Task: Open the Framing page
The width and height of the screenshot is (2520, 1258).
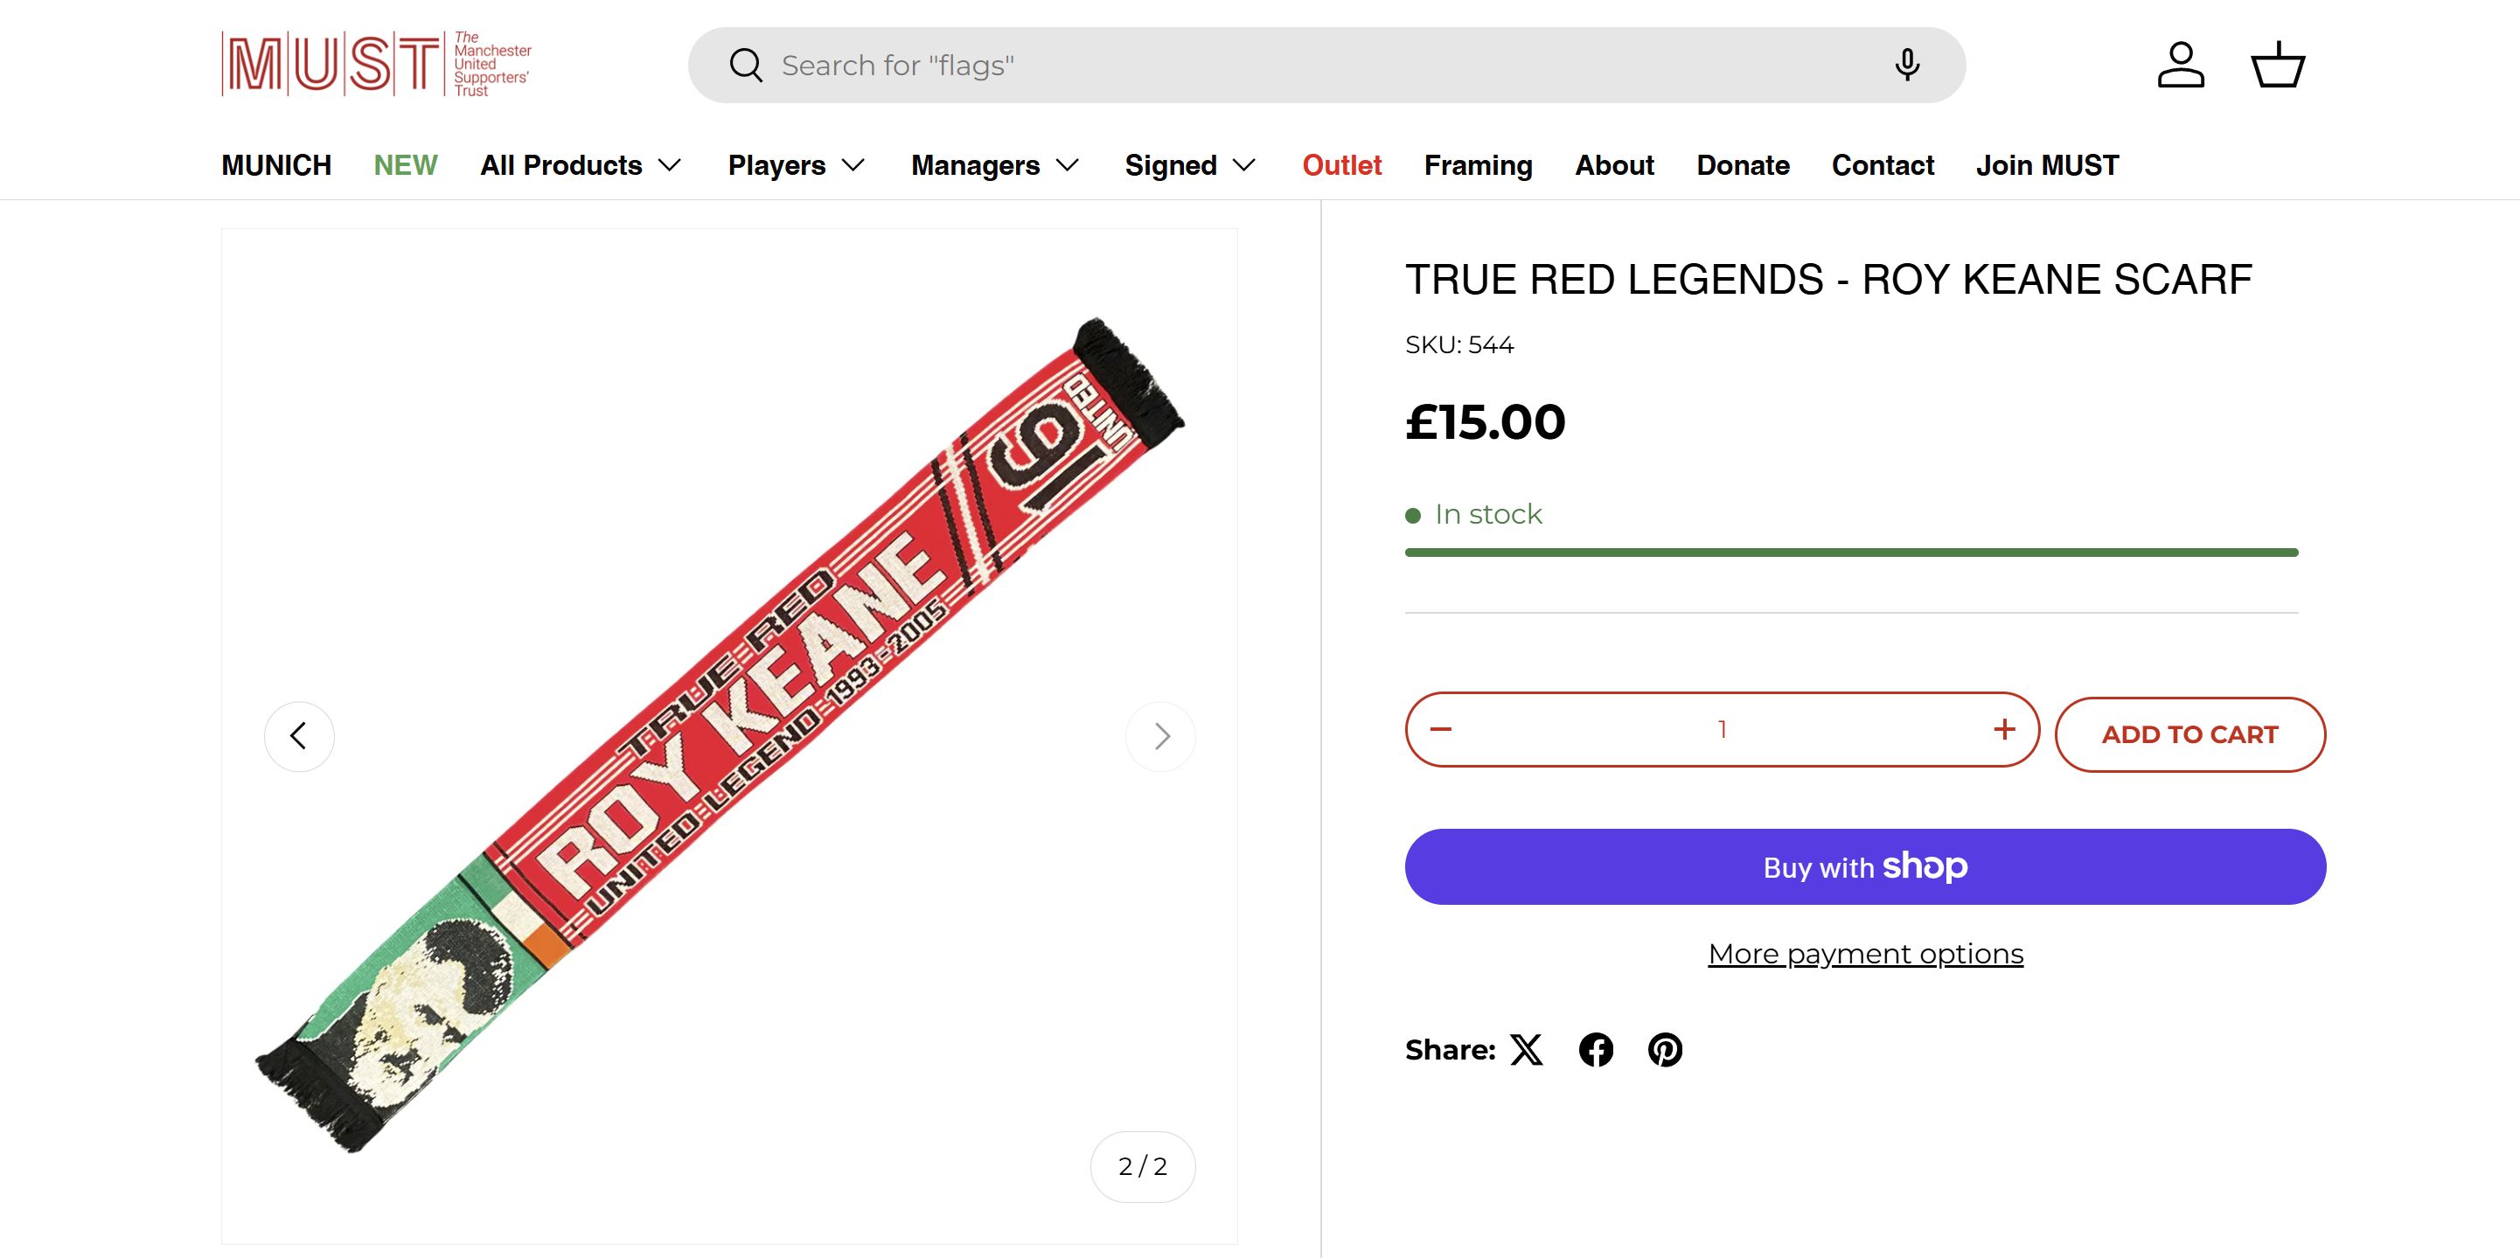Action: (x=1478, y=165)
